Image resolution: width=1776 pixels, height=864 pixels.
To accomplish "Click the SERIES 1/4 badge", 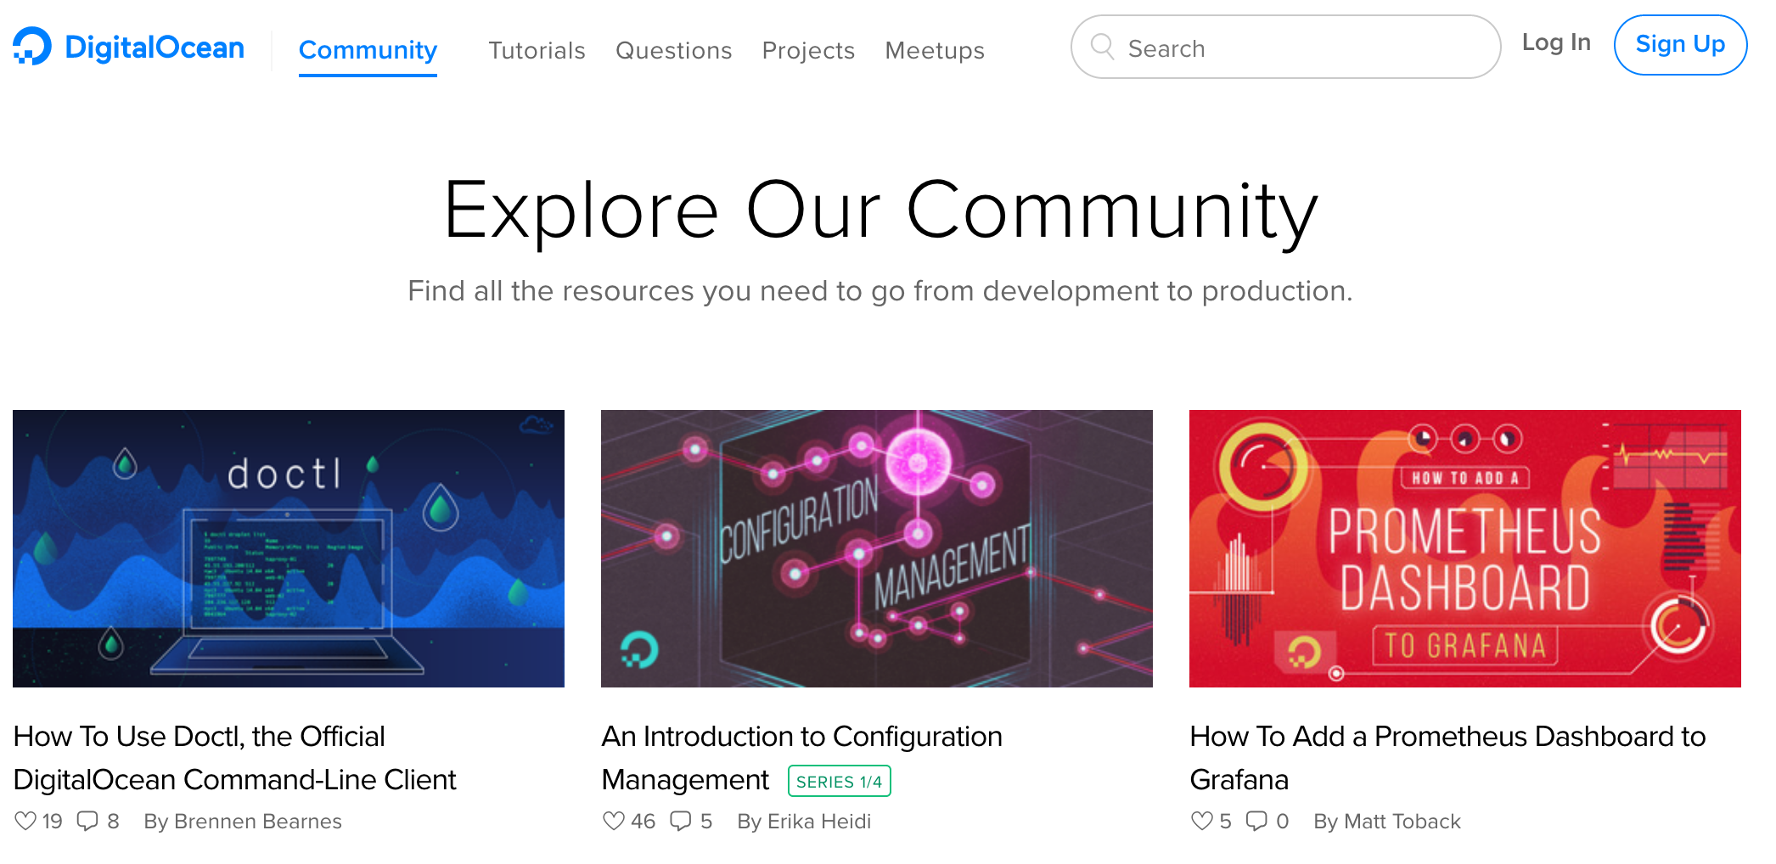I will 840,781.
